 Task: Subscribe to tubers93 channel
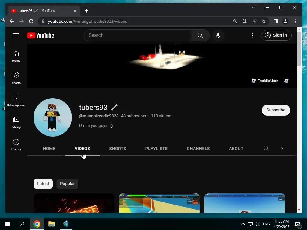coord(276,110)
